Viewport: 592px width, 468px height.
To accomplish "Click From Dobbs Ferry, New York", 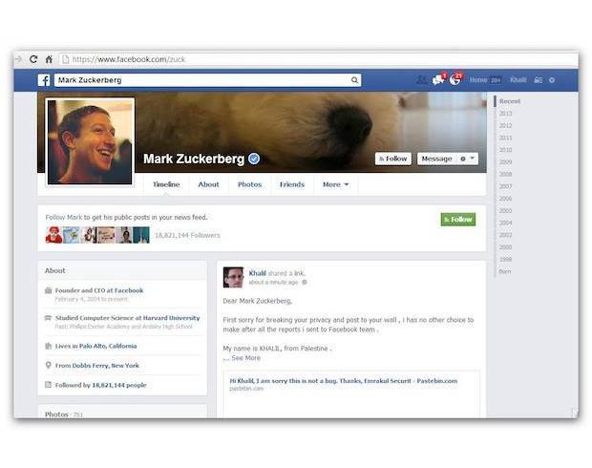I will (x=97, y=365).
